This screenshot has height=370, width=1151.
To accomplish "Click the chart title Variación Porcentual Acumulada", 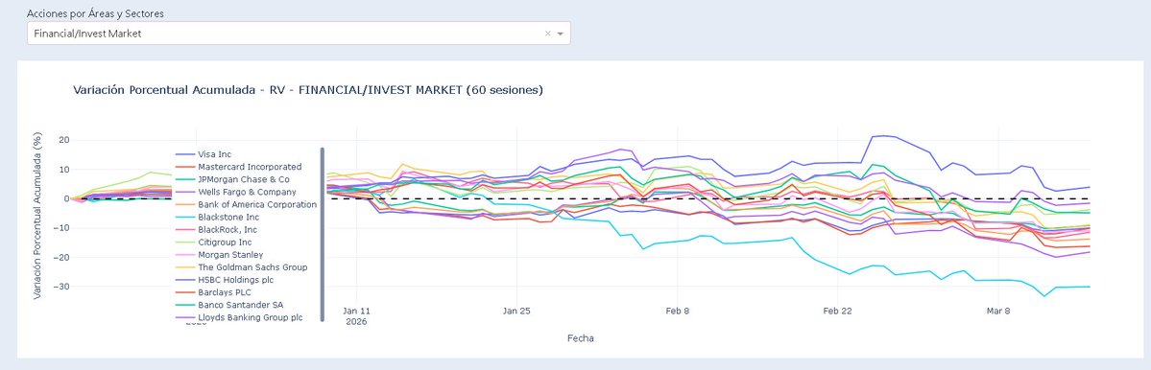I will [x=307, y=90].
